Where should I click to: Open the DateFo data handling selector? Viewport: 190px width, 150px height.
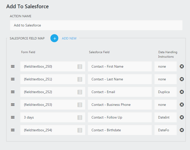[165, 130]
